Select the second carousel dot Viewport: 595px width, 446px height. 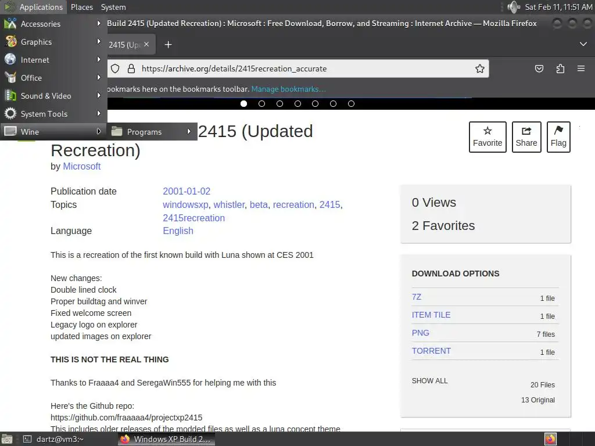click(261, 103)
